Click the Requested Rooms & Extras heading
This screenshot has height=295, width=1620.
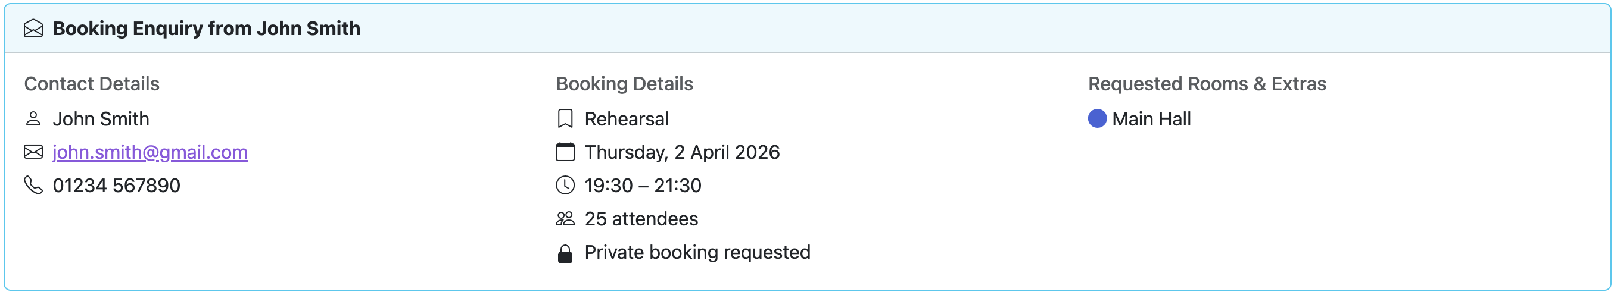point(1206,84)
